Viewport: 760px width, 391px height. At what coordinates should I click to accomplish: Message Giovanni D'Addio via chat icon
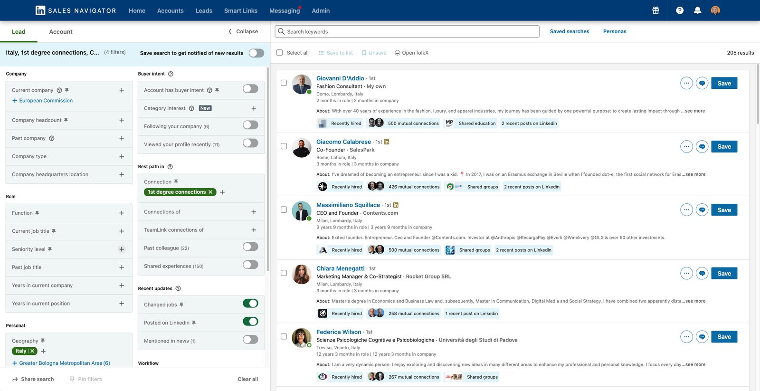point(702,83)
